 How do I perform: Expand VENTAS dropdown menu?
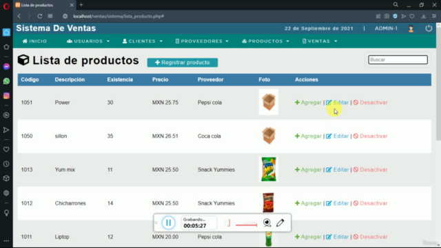coord(320,41)
